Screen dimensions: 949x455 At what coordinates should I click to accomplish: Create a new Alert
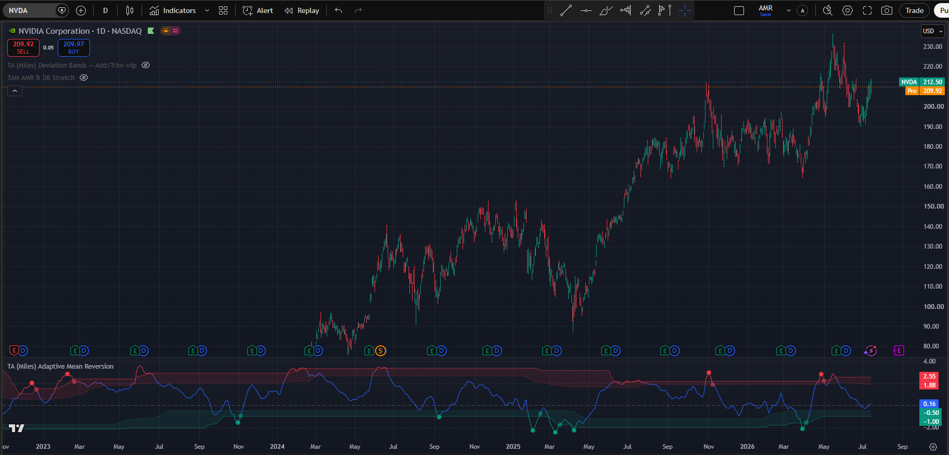[x=258, y=10]
